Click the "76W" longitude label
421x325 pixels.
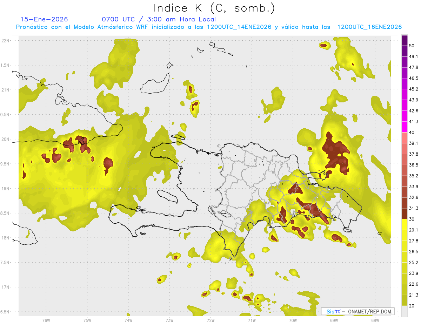point(46,320)
